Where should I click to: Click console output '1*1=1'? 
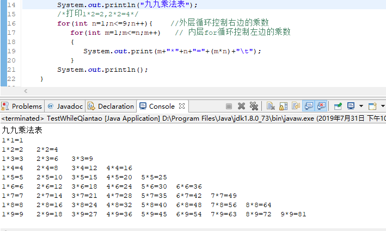pos(13,140)
